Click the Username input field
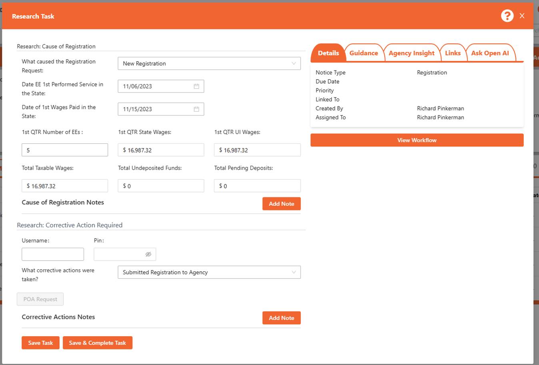Image resolution: width=539 pixels, height=365 pixels. click(x=52, y=254)
